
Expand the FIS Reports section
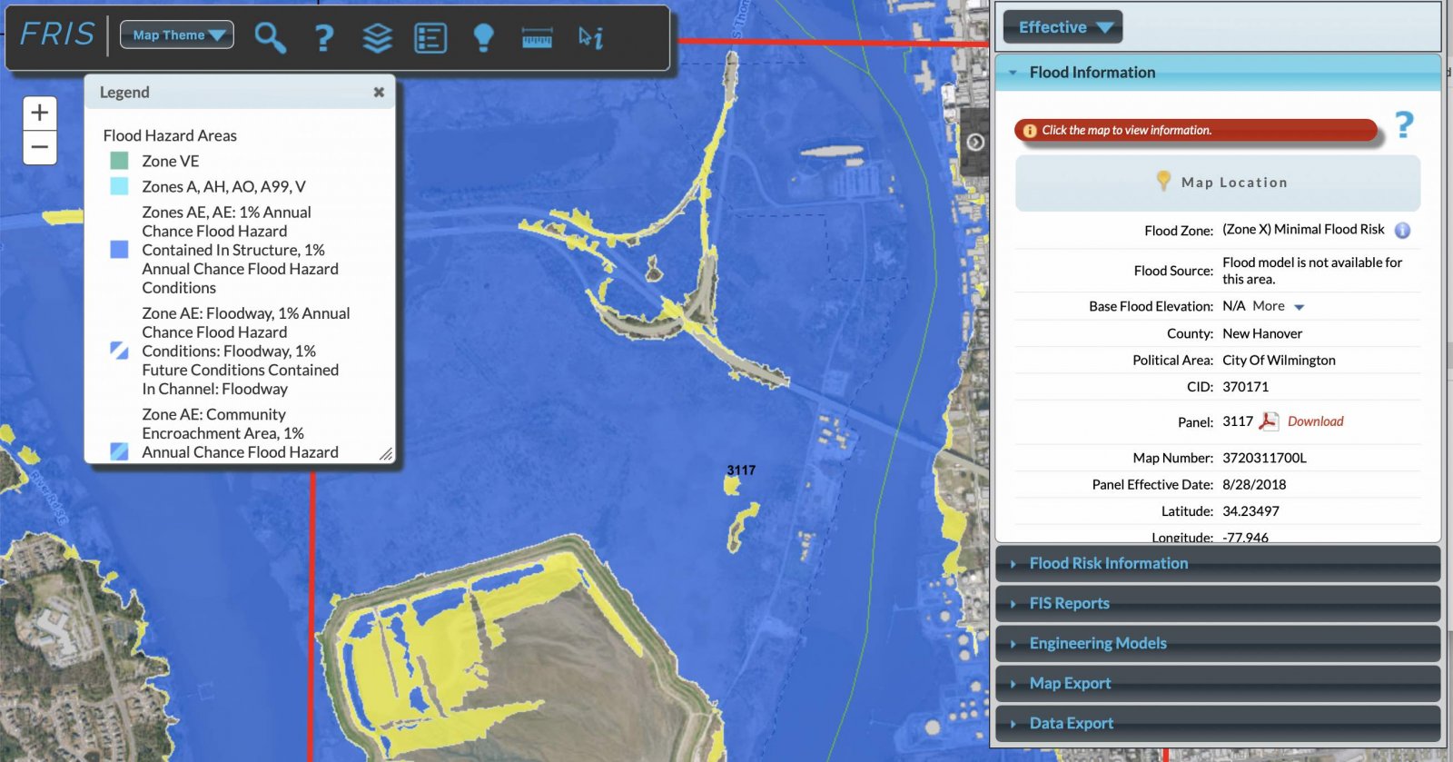coord(1069,603)
